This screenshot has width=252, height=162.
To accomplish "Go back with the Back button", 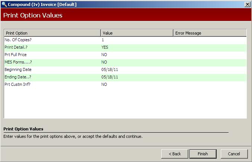I will click(x=175, y=154).
